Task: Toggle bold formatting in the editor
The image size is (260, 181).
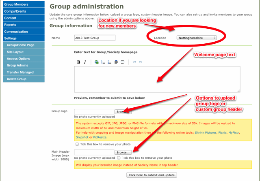Action: click(78, 62)
